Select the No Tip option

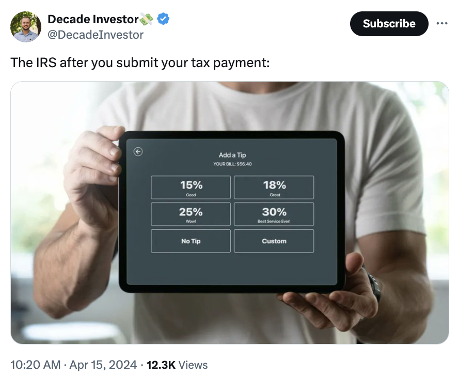coord(191,241)
